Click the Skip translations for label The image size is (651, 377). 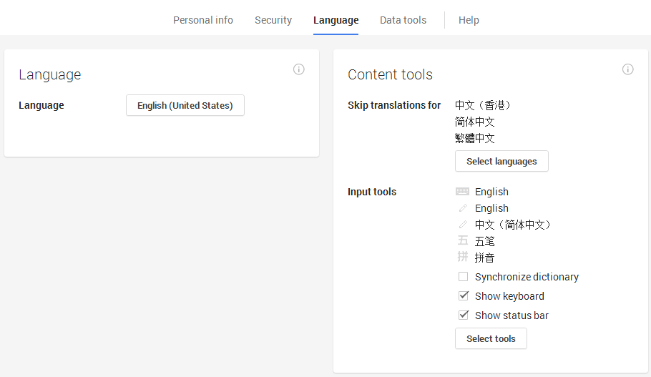pos(394,105)
